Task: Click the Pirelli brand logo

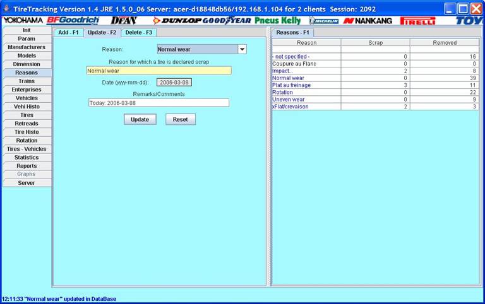Action: [x=418, y=21]
